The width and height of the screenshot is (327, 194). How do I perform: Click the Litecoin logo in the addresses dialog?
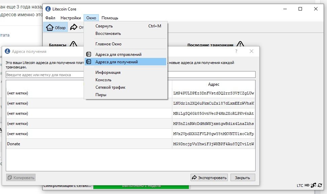[7, 51]
